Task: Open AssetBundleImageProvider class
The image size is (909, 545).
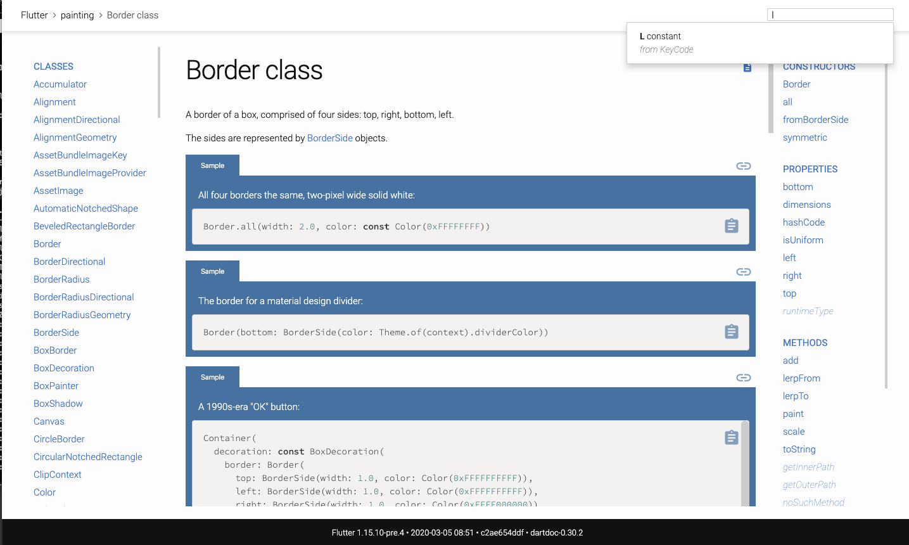Action: click(90, 173)
